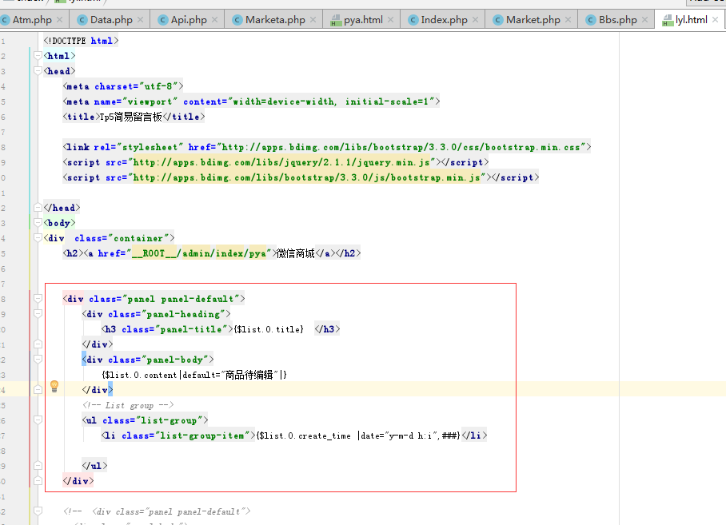
Task: Switch to Market.php tab
Action: 533,20
